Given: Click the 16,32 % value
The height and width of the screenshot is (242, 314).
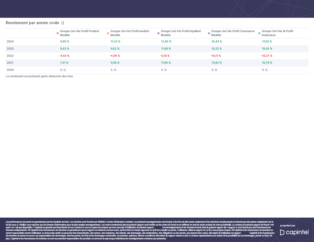Looking at the screenshot, I should pyautogui.click(x=216, y=49).
